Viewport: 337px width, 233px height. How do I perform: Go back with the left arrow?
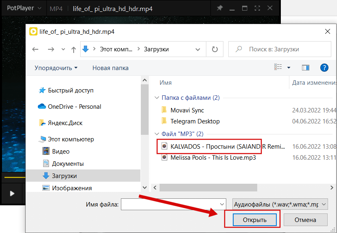pyautogui.click(x=35, y=49)
